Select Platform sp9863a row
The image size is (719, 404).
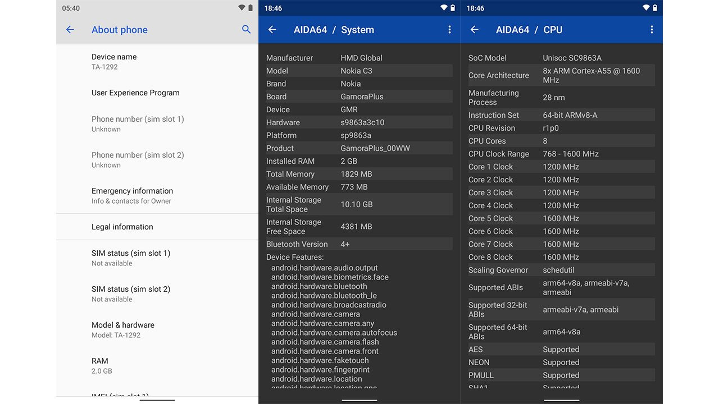pyautogui.click(x=359, y=135)
